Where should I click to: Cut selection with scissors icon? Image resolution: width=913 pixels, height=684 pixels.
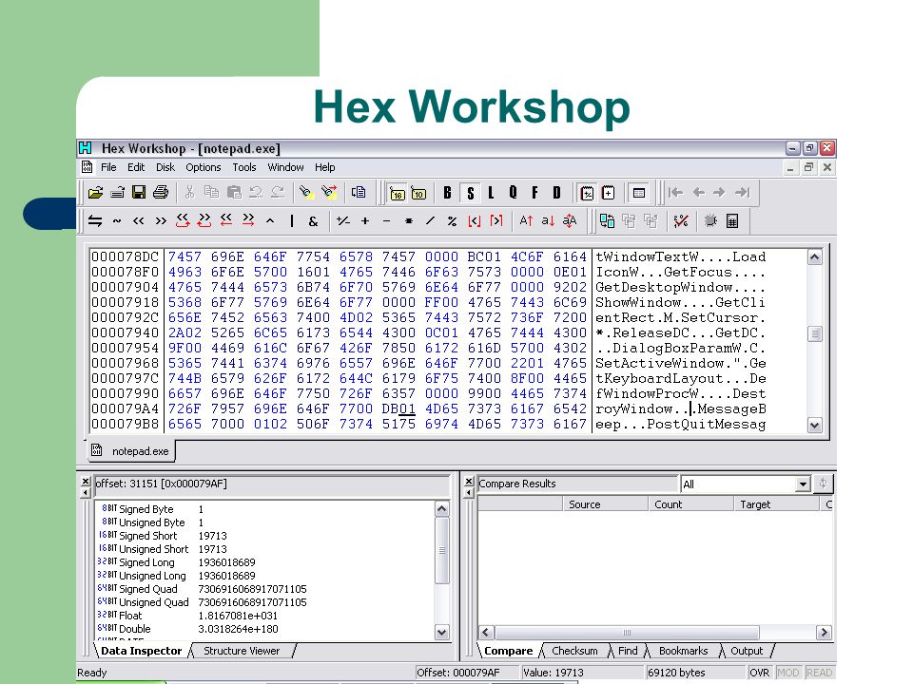pos(189,193)
